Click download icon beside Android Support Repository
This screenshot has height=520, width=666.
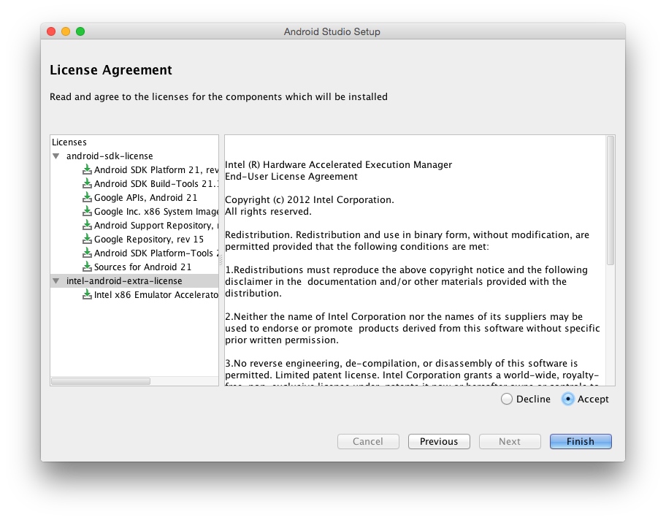pos(87,225)
